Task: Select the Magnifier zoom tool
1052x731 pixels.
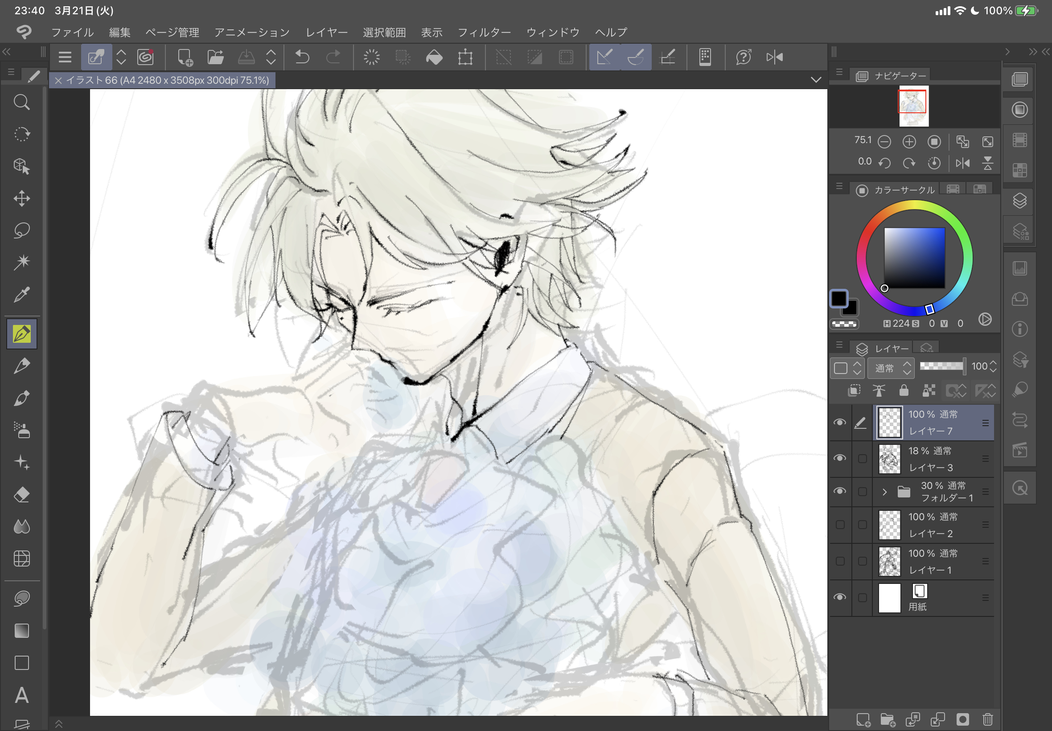Action: [x=21, y=102]
